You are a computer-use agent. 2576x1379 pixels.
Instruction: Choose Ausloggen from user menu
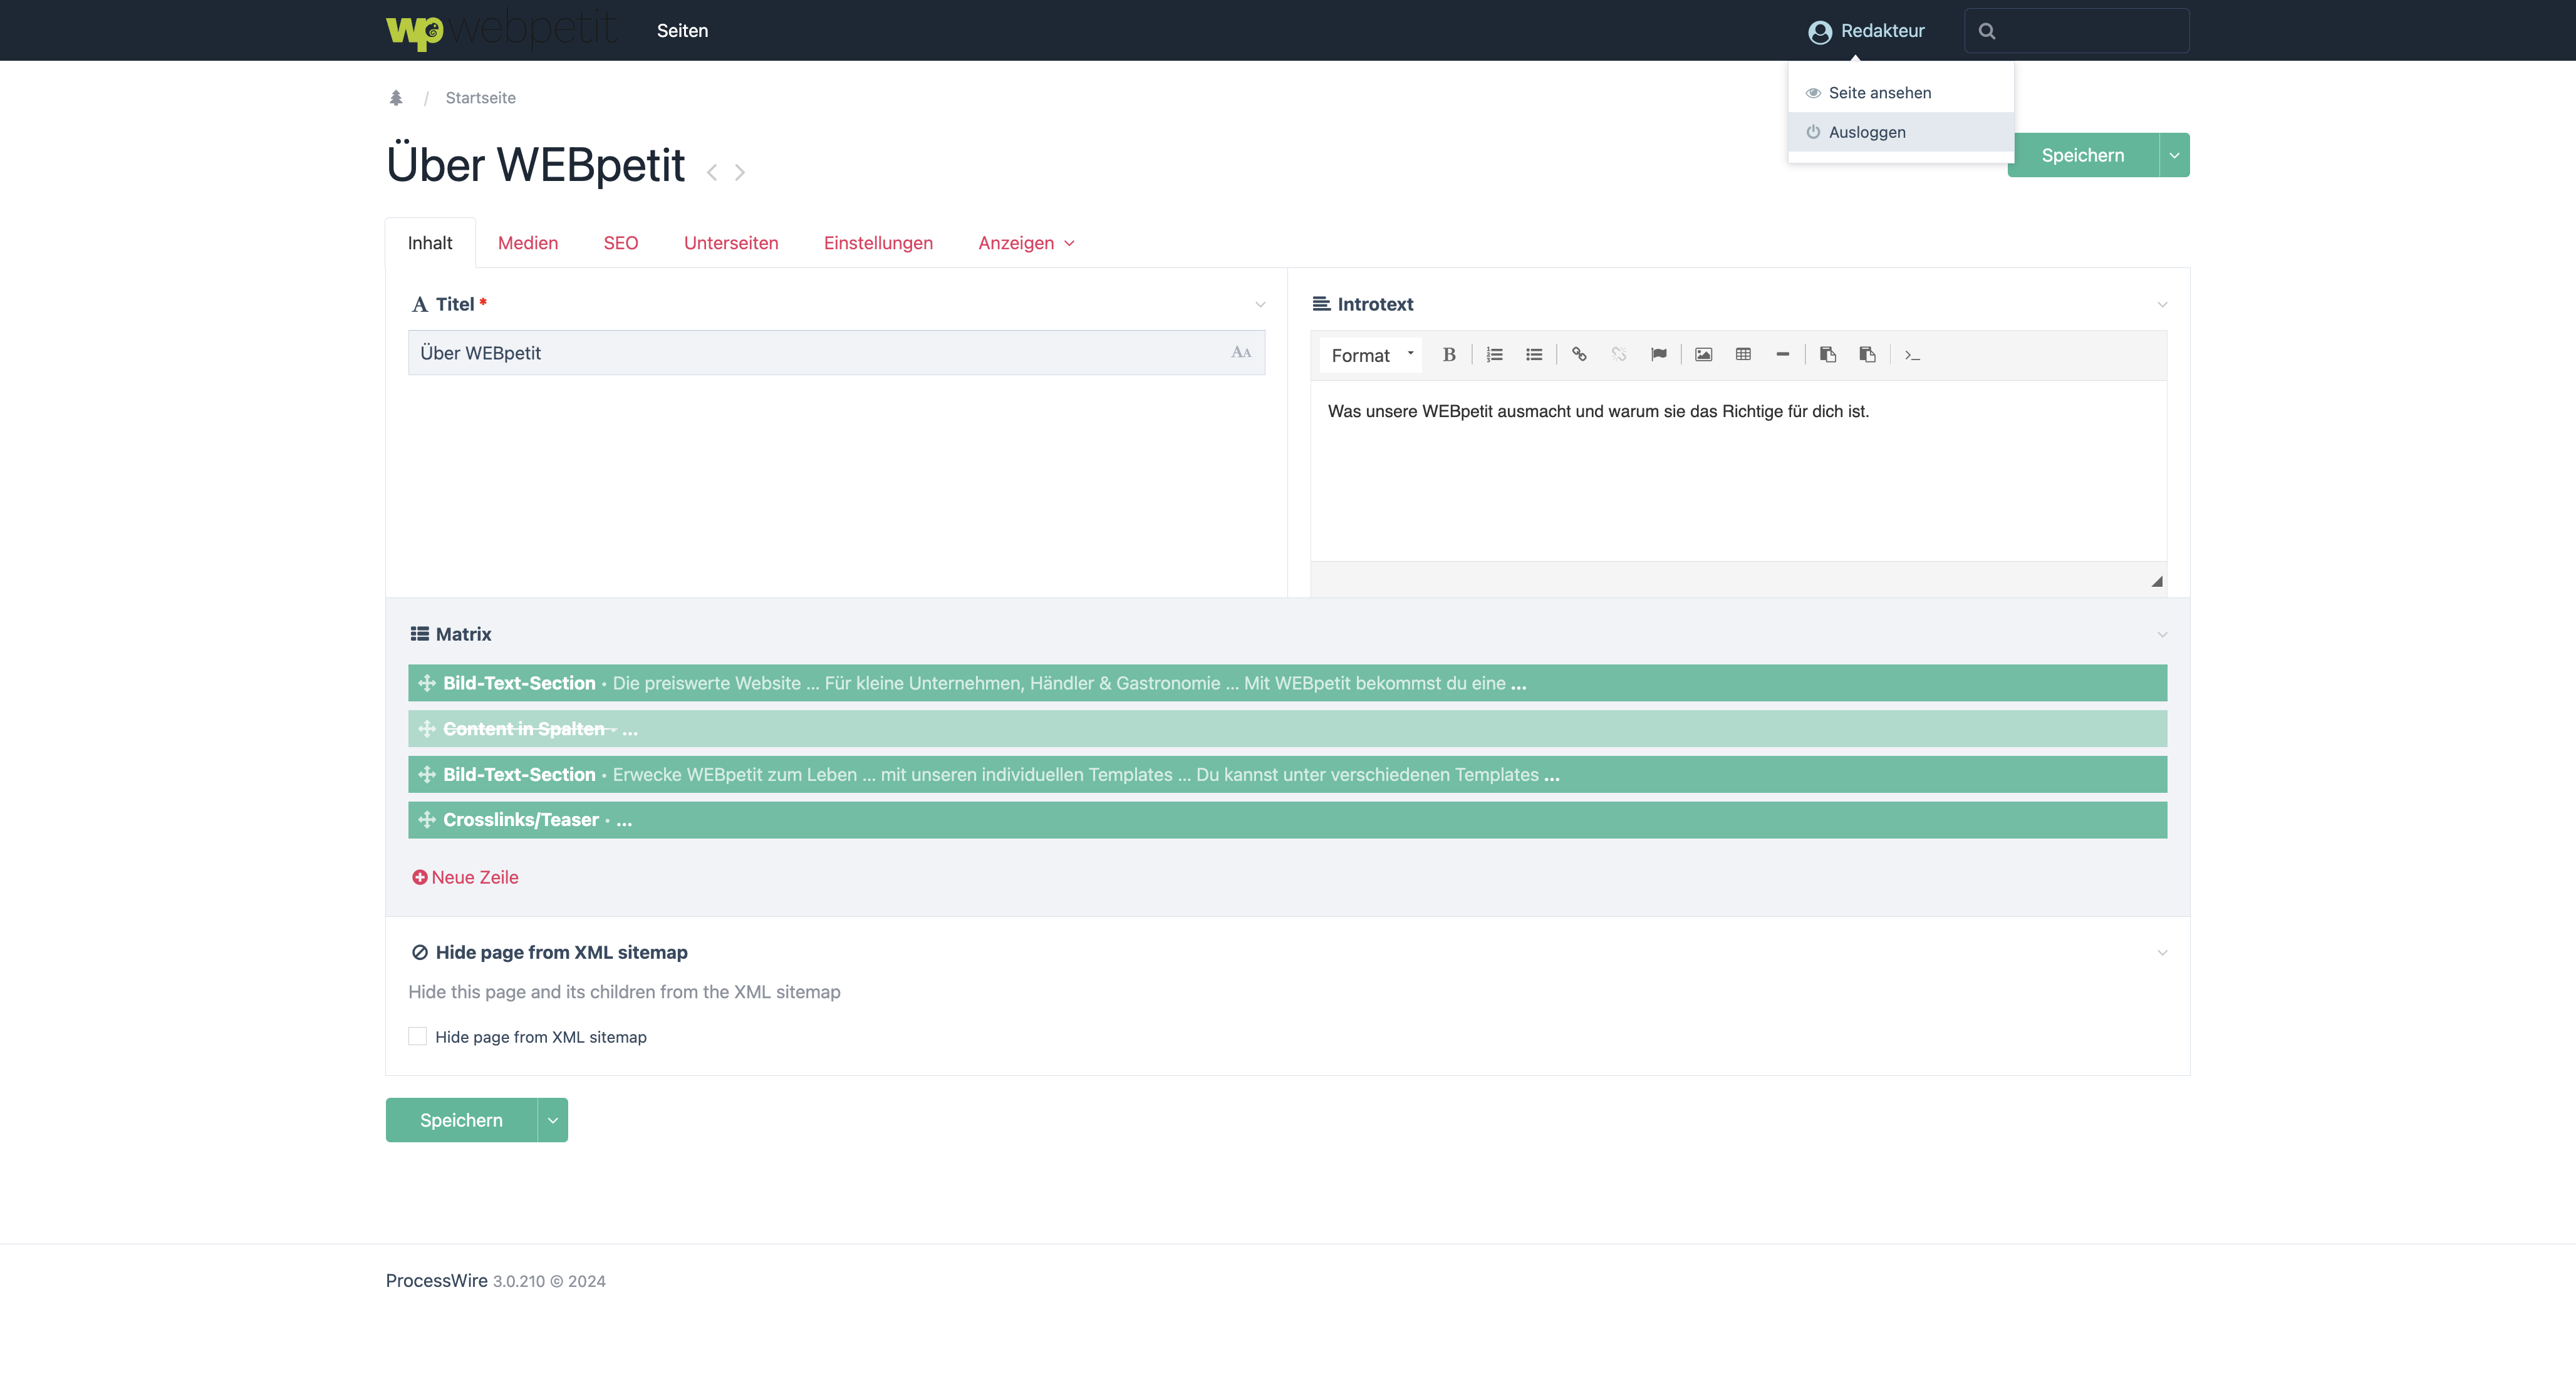pos(1901,132)
